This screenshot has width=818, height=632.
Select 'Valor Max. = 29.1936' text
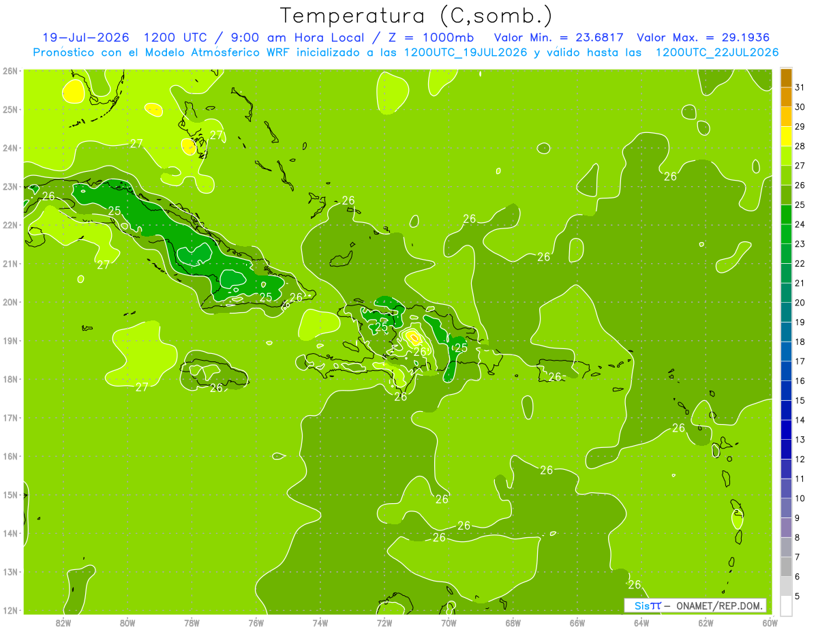(x=703, y=37)
